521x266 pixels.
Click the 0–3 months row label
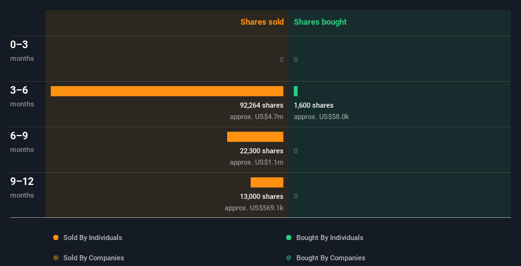tap(22, 51)
